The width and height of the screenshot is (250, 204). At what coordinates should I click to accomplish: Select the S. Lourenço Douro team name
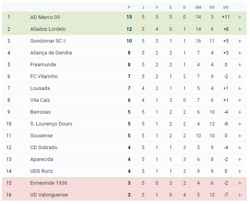click(51, 124)
